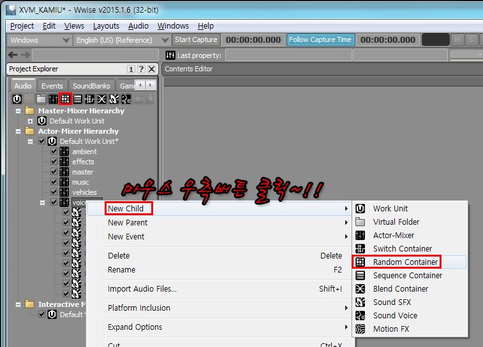Open the Layouts menu
The width and height of the screenshot is (483, 347).
coord(106,26)
